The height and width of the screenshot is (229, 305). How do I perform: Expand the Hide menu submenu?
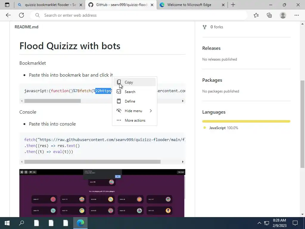[135, 111]
